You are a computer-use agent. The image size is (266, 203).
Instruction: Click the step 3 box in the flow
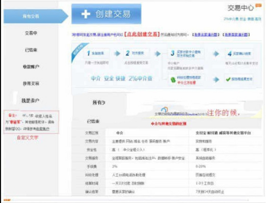click(186, 53)
